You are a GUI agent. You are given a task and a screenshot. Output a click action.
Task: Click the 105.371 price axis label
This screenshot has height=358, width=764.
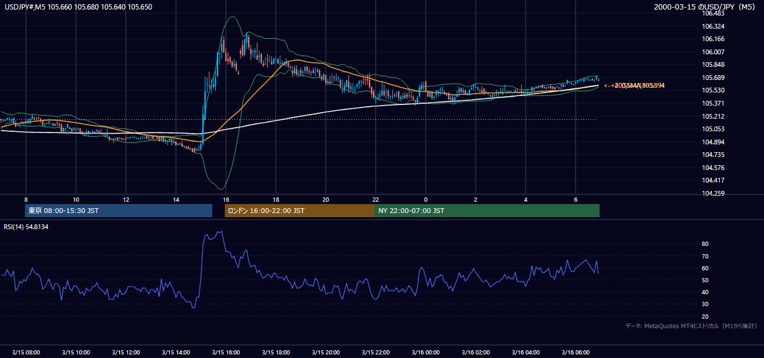click(x=714, y=103)
